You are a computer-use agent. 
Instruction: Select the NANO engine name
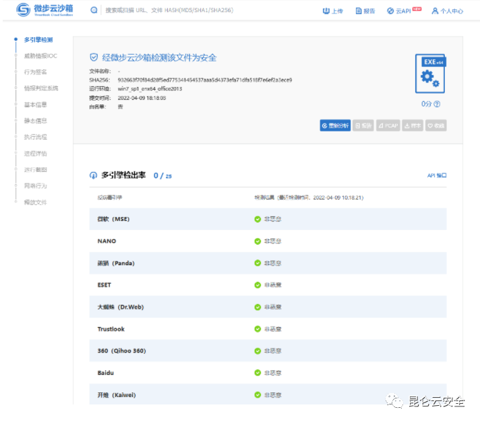(x=107, y=241)
